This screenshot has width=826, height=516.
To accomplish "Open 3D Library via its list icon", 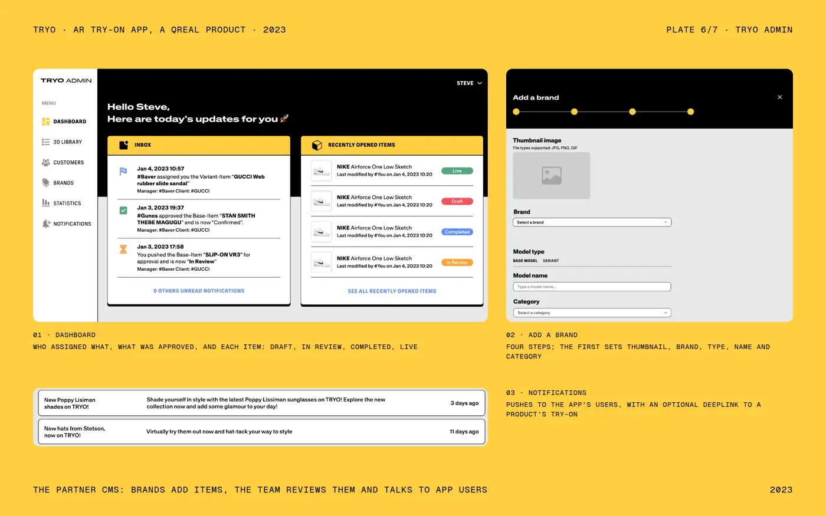I will coord(46,142).
